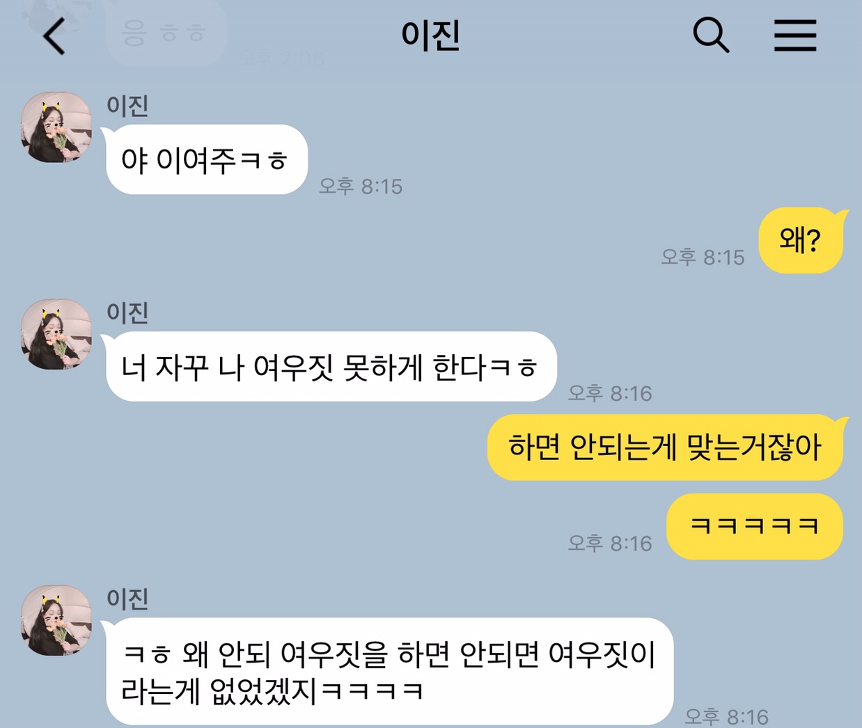Tap the 너 자꾸 나 여우짓 못하게 한다 bubble

click(x=331, y=367)
